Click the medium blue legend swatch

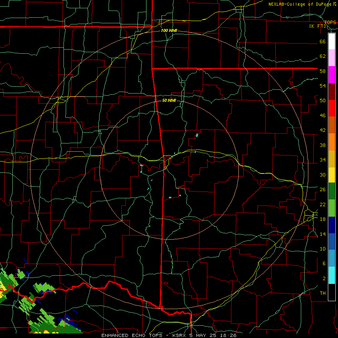[x=332, y=241]
